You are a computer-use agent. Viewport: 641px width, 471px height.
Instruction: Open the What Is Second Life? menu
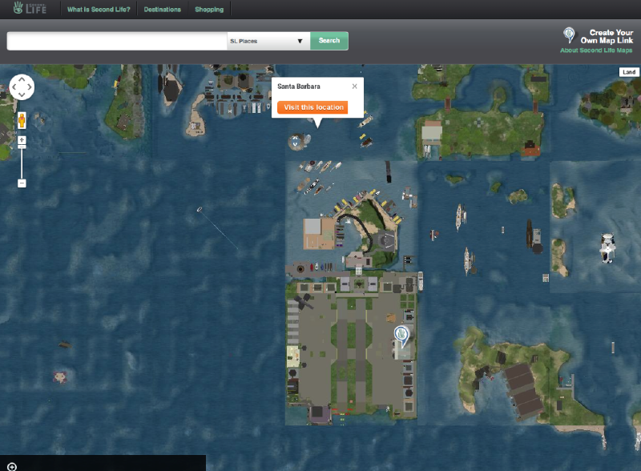(x=111, y=10)
